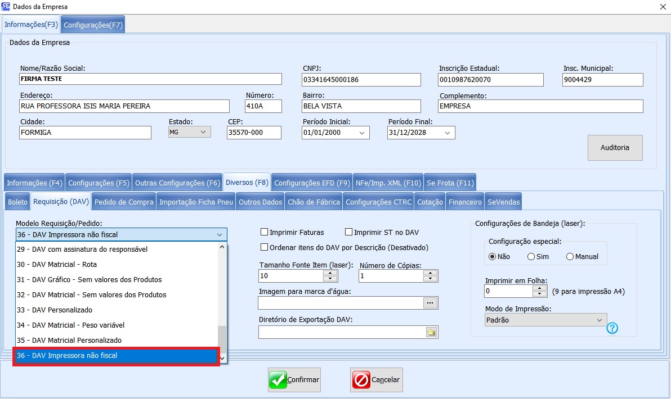This screenshot has width=671, height=399.
Task: Click the Auditoria button
Action: pyautogui.click(x=615, y=148)
